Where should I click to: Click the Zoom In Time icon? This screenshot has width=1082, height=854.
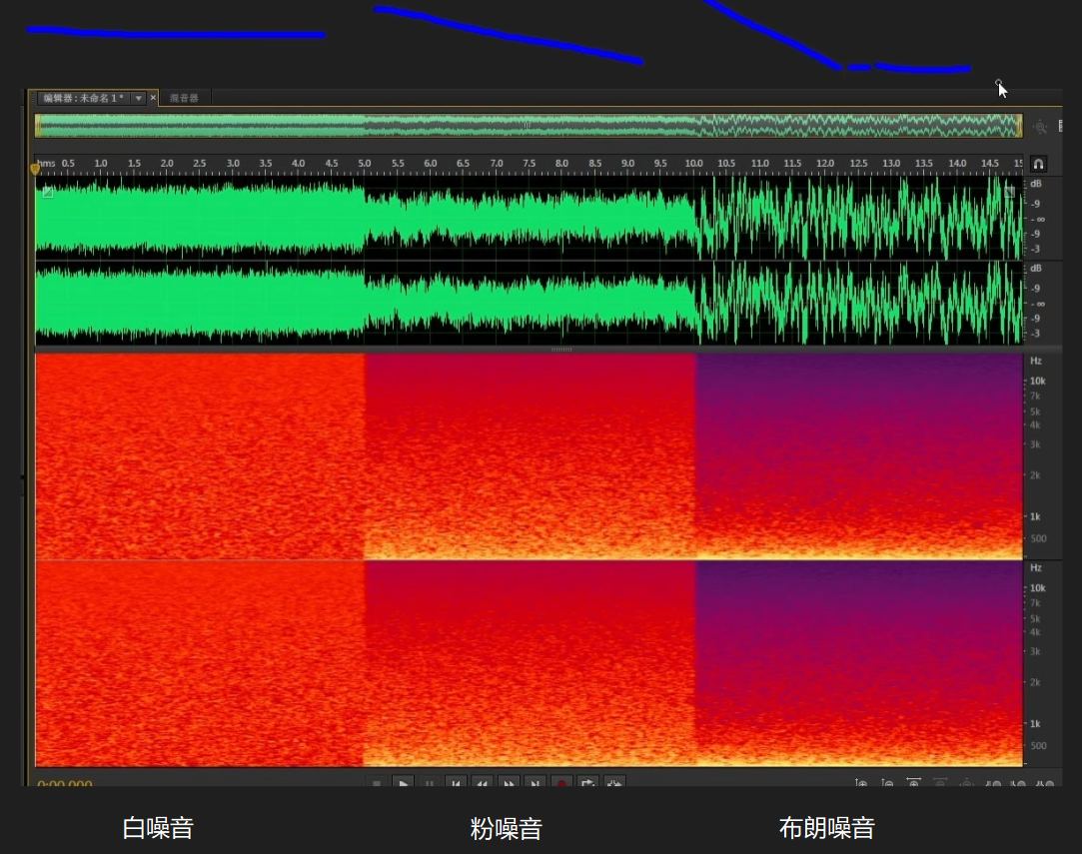pos(913,785)
